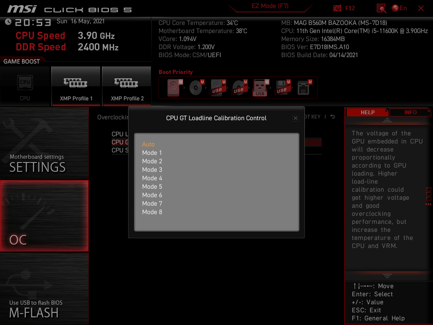Choose Mode 8 option

pyautogui.click(x=152, y=212)
